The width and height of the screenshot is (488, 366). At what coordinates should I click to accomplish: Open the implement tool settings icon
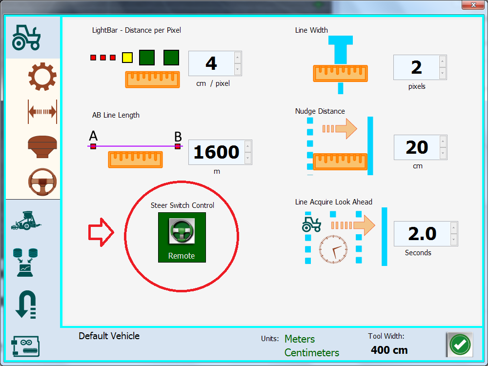(26, 221)
